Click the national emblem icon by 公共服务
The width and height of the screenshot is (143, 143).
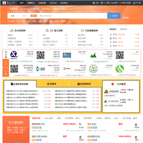click(112, 84)
